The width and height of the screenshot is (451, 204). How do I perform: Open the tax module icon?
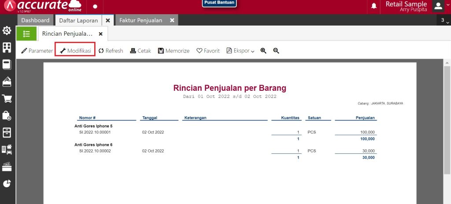7,167
